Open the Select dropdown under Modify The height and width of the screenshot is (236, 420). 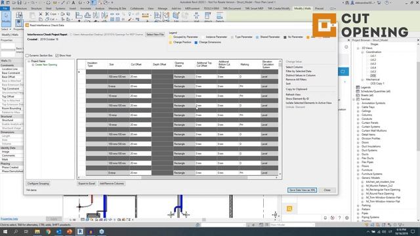tap(6, 29)
